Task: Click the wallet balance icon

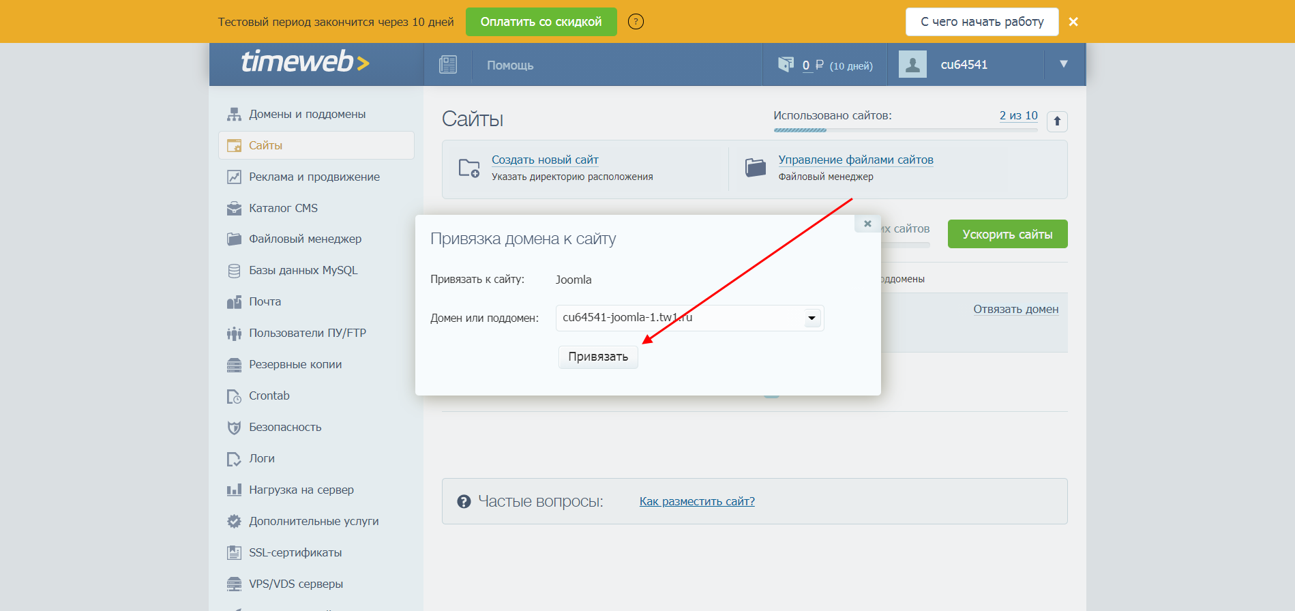Action: pos(786,65)
